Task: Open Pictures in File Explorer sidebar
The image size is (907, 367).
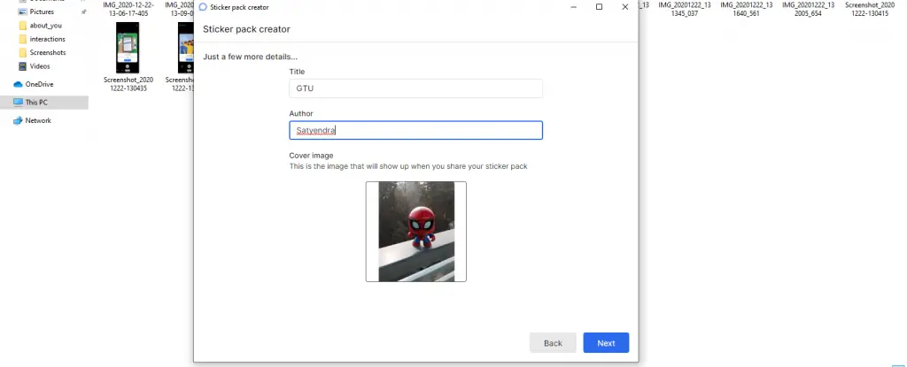Action: (x=42, y=11)
